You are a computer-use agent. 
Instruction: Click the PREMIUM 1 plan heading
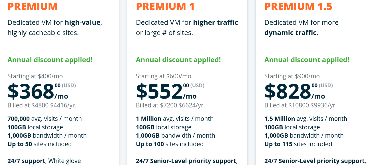[165, 6]
